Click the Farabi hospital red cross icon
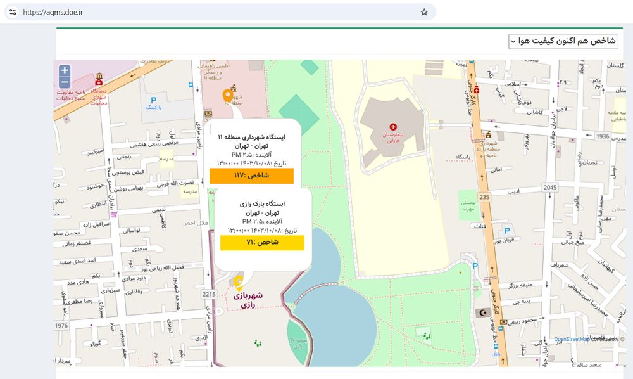The width and height of the screenshot is (633, 379). [x=393, y=127]
